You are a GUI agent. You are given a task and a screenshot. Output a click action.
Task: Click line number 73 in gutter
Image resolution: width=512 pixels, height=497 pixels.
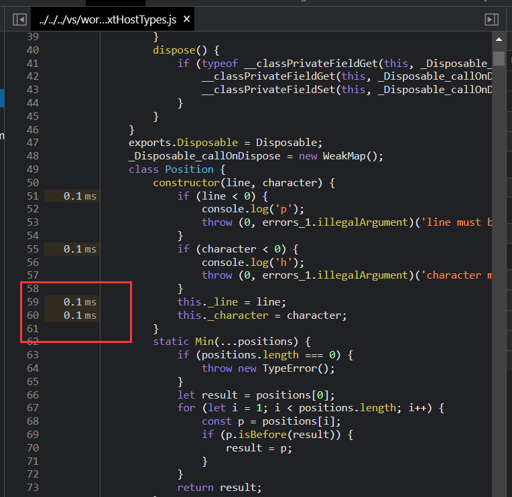pos(33,488)
